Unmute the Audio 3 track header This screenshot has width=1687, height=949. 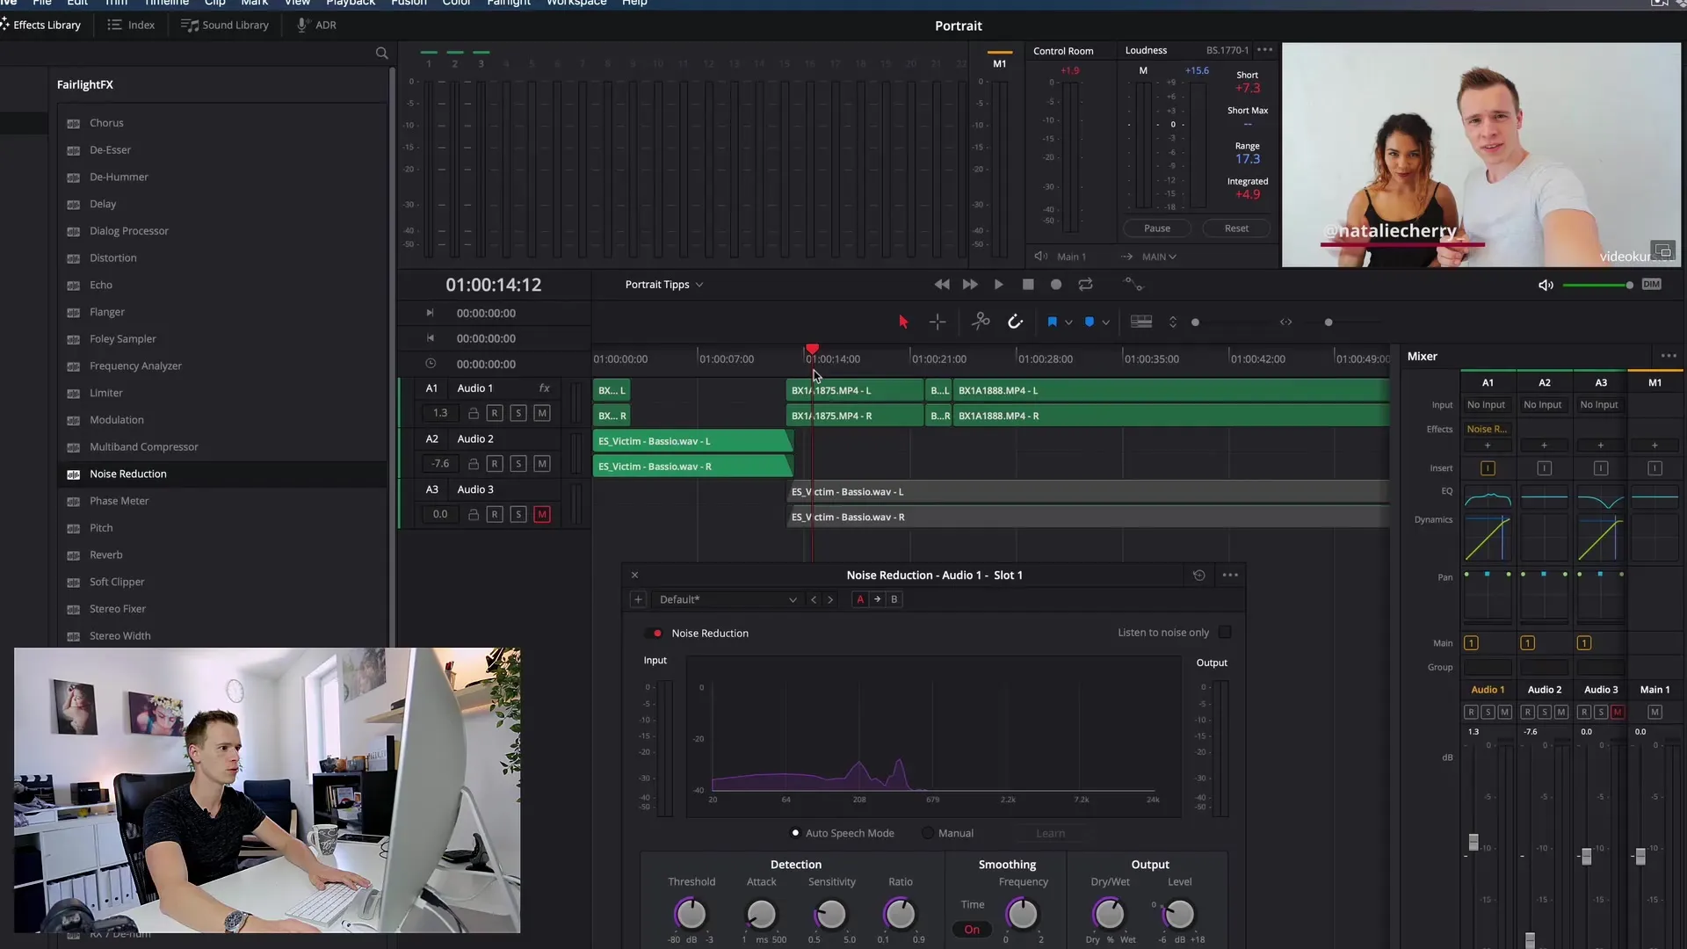point(542,515)
